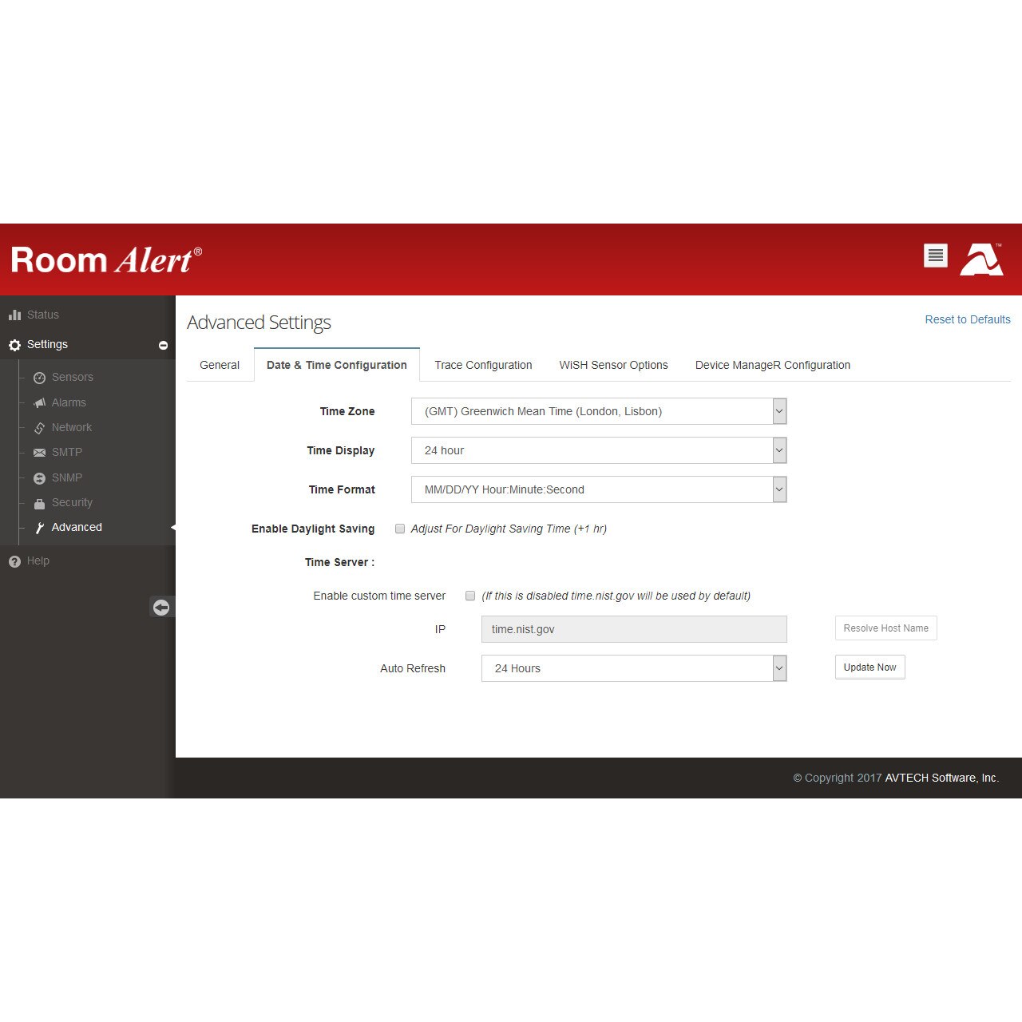
Task: Open the Alarms settings page
Action: pos(68,402)
